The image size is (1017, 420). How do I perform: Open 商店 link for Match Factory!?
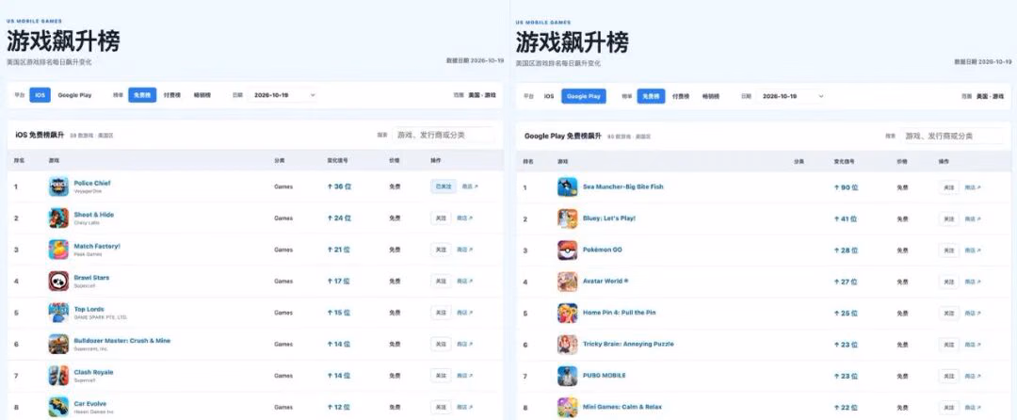[464, 250]
